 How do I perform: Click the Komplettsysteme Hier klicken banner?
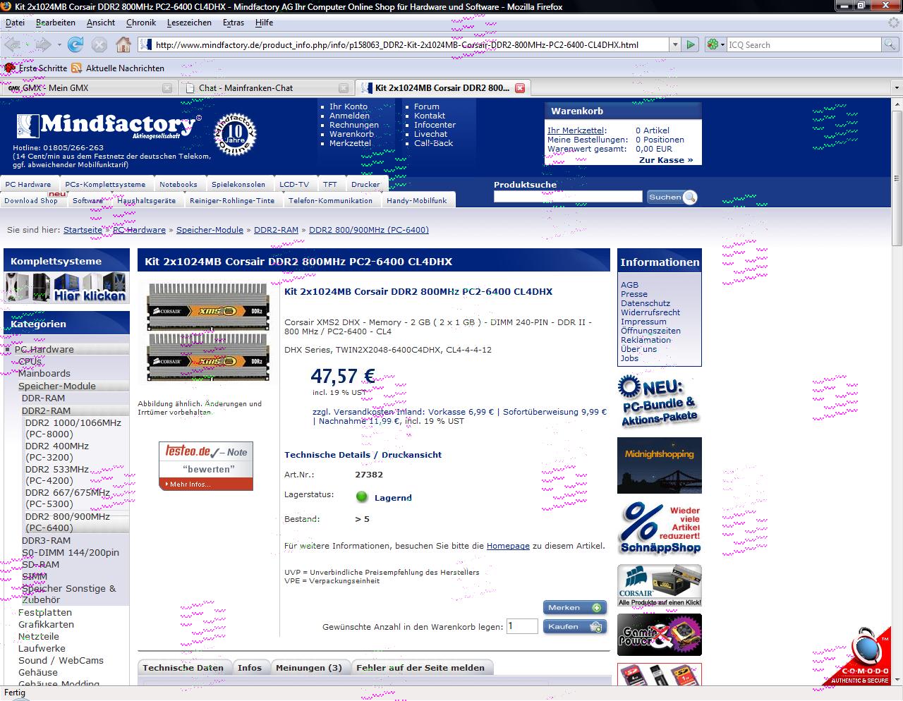(67, 288)
